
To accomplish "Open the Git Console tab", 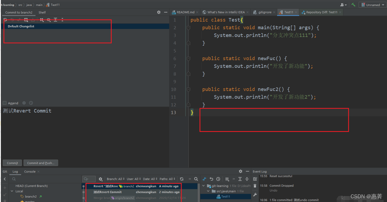I will pos(30,172).
